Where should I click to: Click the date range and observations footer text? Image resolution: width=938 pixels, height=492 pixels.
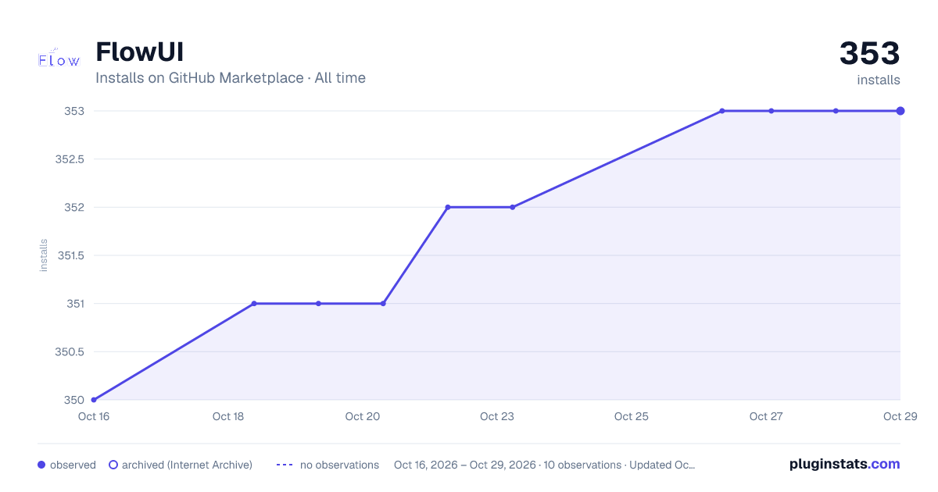point(545,465)
